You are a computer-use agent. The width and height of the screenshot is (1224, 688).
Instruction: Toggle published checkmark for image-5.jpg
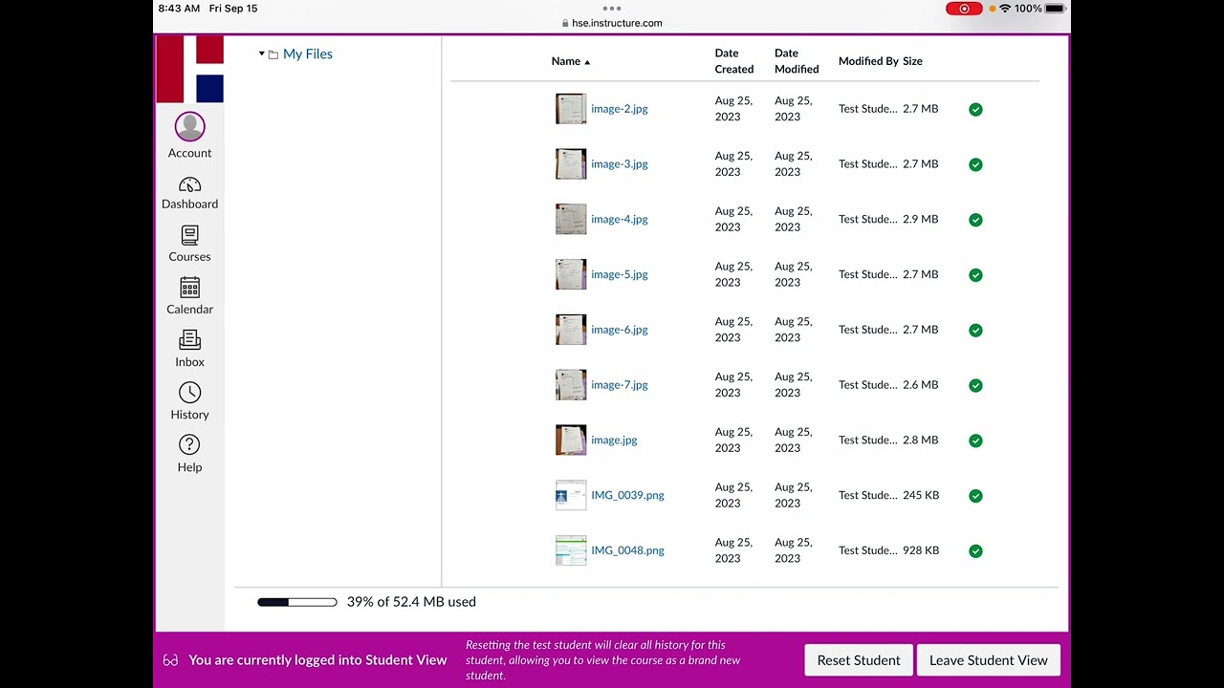(975, 275)
